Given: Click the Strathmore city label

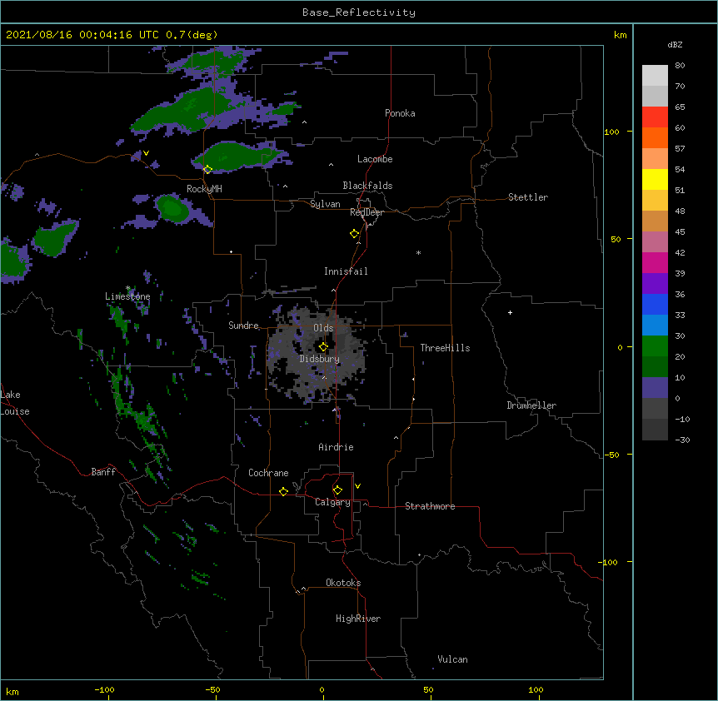Looking at the screenshot, I should pos(430,506).
